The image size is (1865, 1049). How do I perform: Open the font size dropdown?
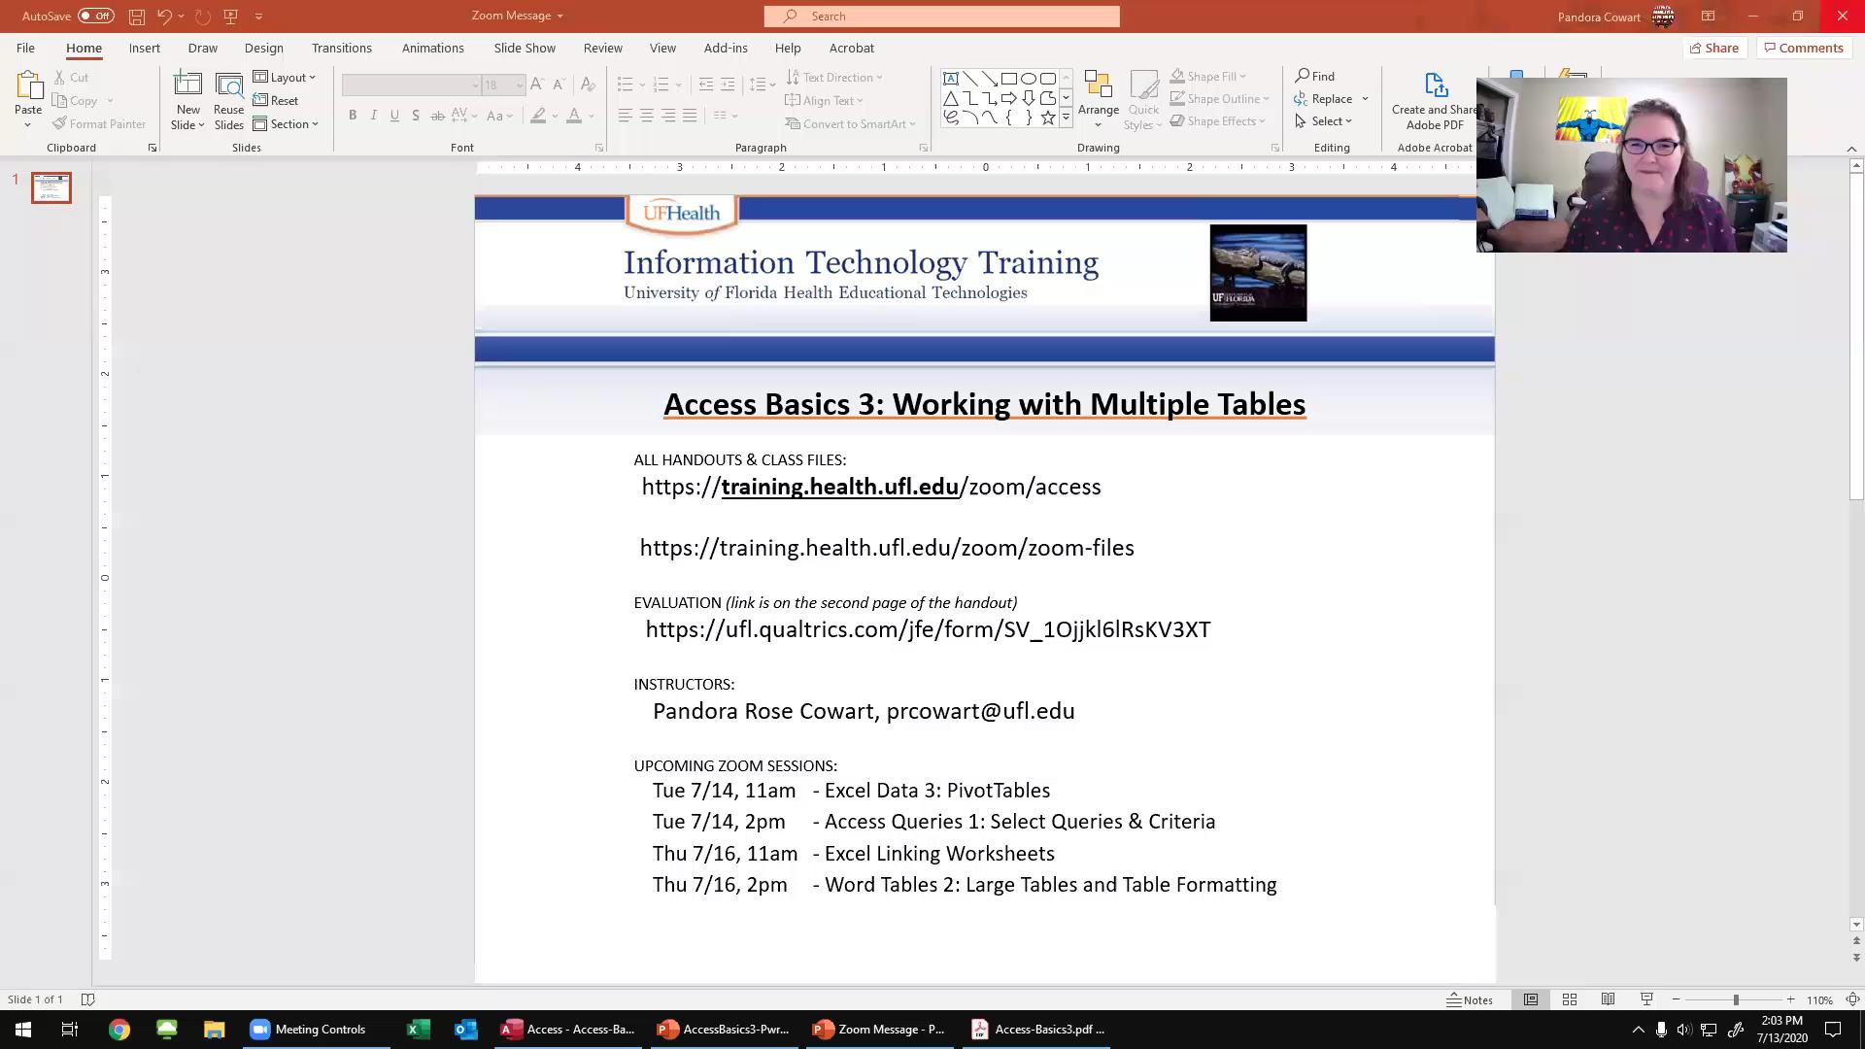click(x=518, y=85)
